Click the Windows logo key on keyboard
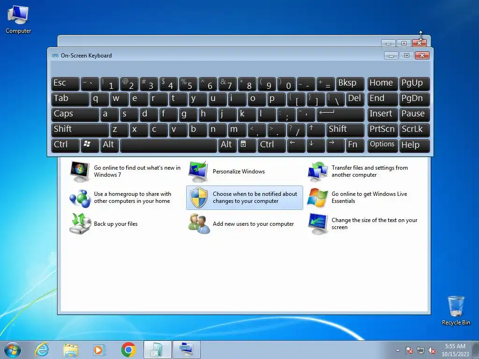The height and width of the screenshot is (359, 479). coord(90,145)
